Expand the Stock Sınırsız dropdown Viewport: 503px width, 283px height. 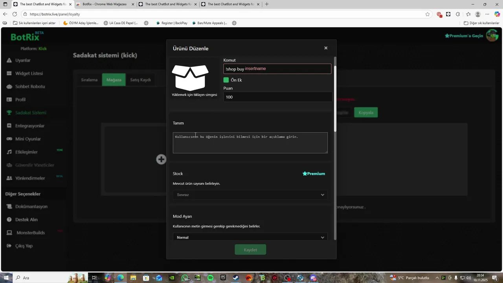[x=250, y=195]
